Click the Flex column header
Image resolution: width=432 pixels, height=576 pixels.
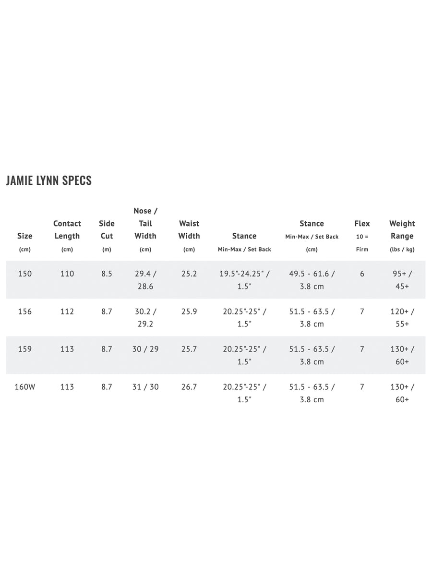pos(362,224)
